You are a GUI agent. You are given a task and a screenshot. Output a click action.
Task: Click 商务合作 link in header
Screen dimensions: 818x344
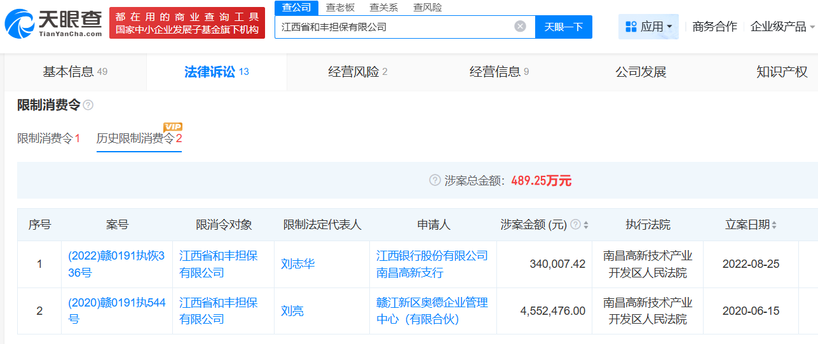[714, 27]
